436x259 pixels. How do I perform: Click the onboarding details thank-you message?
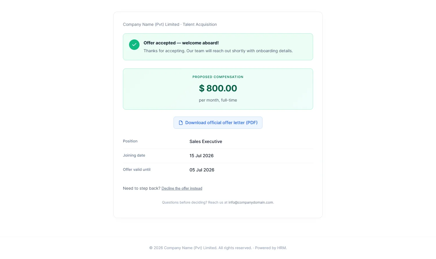click(x=218, y=51)
